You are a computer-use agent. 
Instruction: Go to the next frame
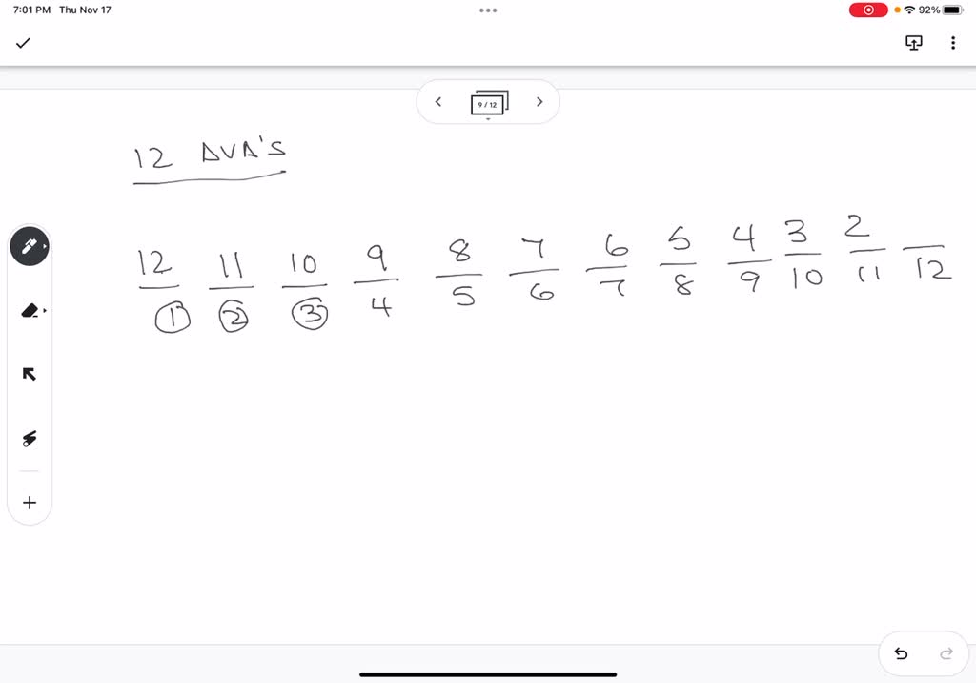[x=539, y=101]
